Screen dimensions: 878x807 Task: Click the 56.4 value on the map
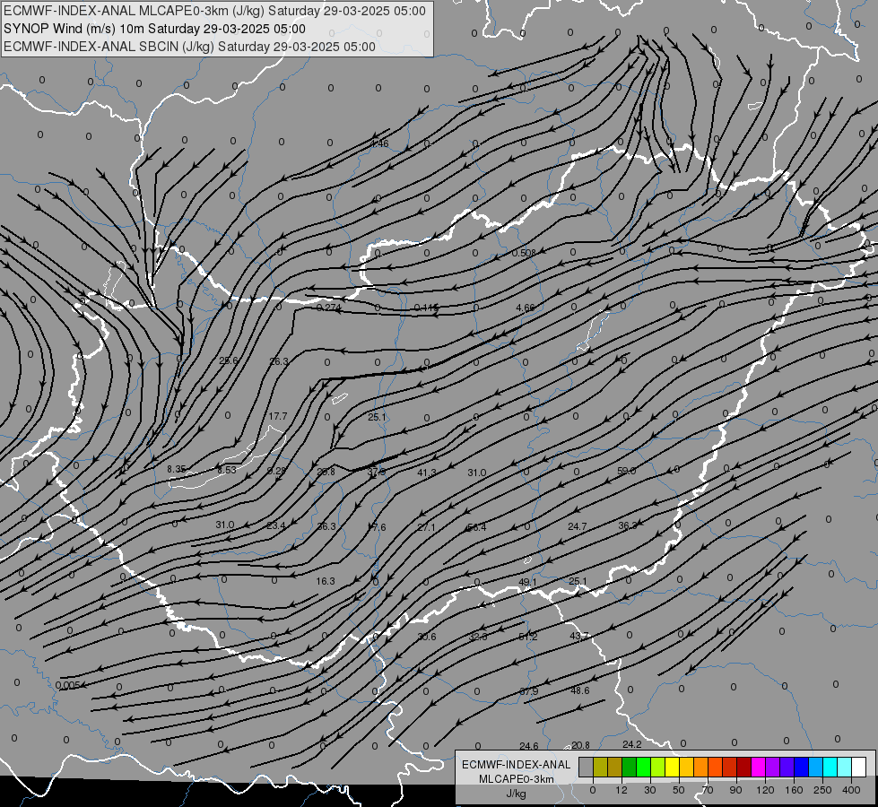476,527
